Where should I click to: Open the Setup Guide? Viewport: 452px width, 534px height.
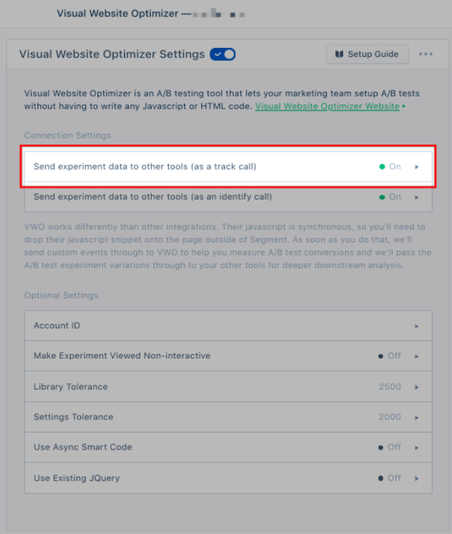(367, 54)
